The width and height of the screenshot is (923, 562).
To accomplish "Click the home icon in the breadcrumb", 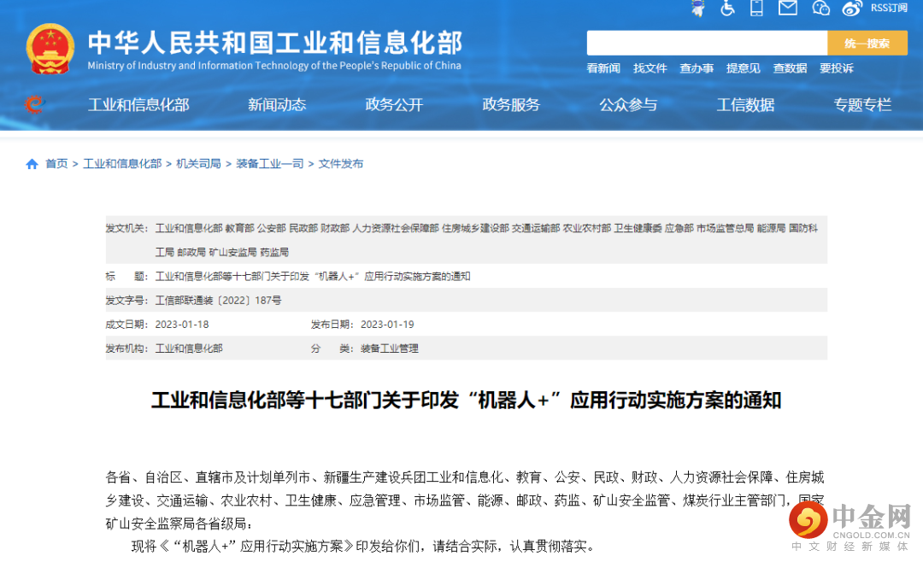I will click(32, 164).
